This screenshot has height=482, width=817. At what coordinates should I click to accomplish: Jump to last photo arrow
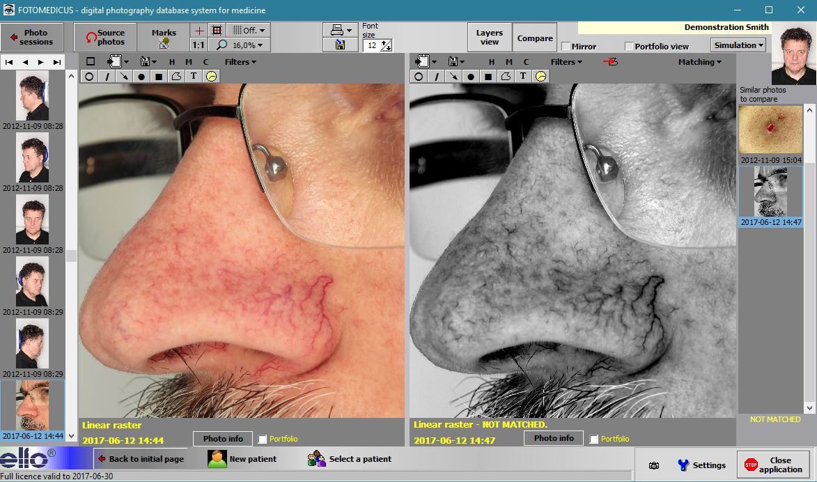click(x=57, y=62)
